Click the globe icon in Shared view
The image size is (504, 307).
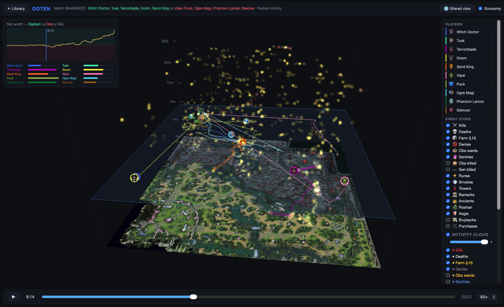[446, 8]
